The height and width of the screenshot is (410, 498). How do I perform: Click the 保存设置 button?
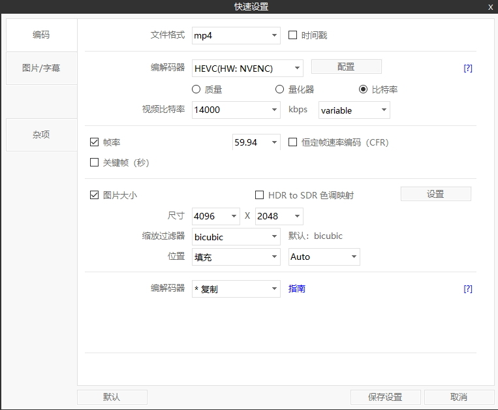(x=386, y=397)
